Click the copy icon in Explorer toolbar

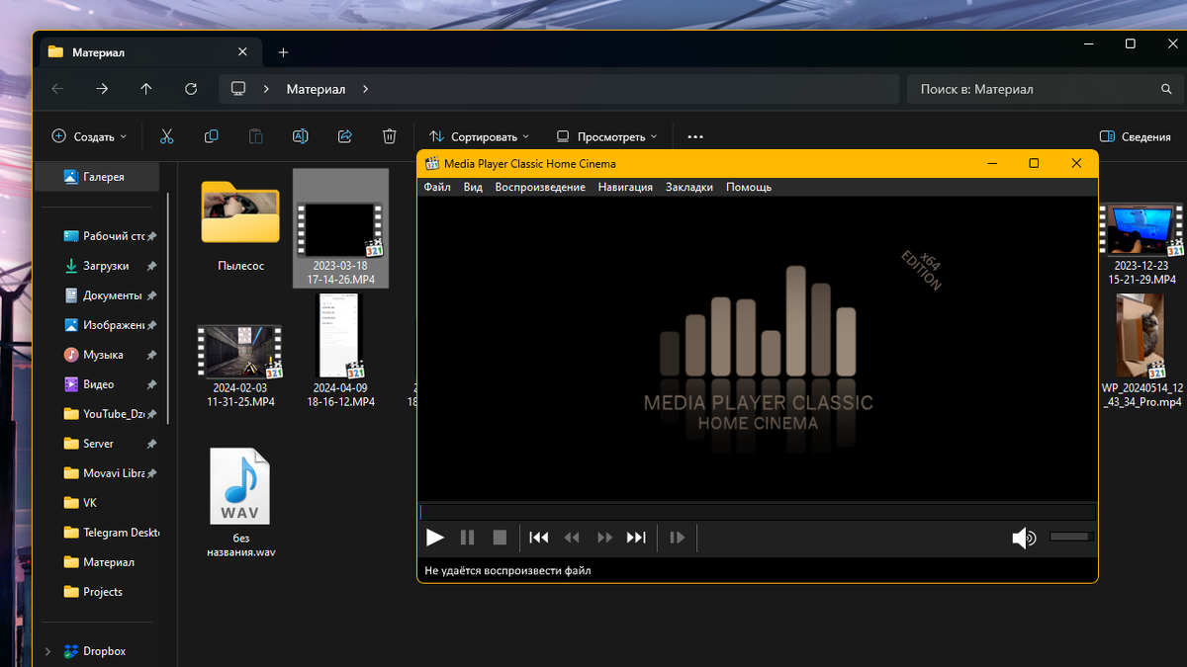(211, 136)
